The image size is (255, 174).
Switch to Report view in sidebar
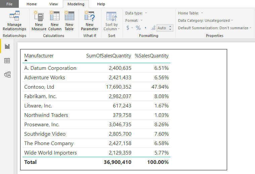click(7, 46)
